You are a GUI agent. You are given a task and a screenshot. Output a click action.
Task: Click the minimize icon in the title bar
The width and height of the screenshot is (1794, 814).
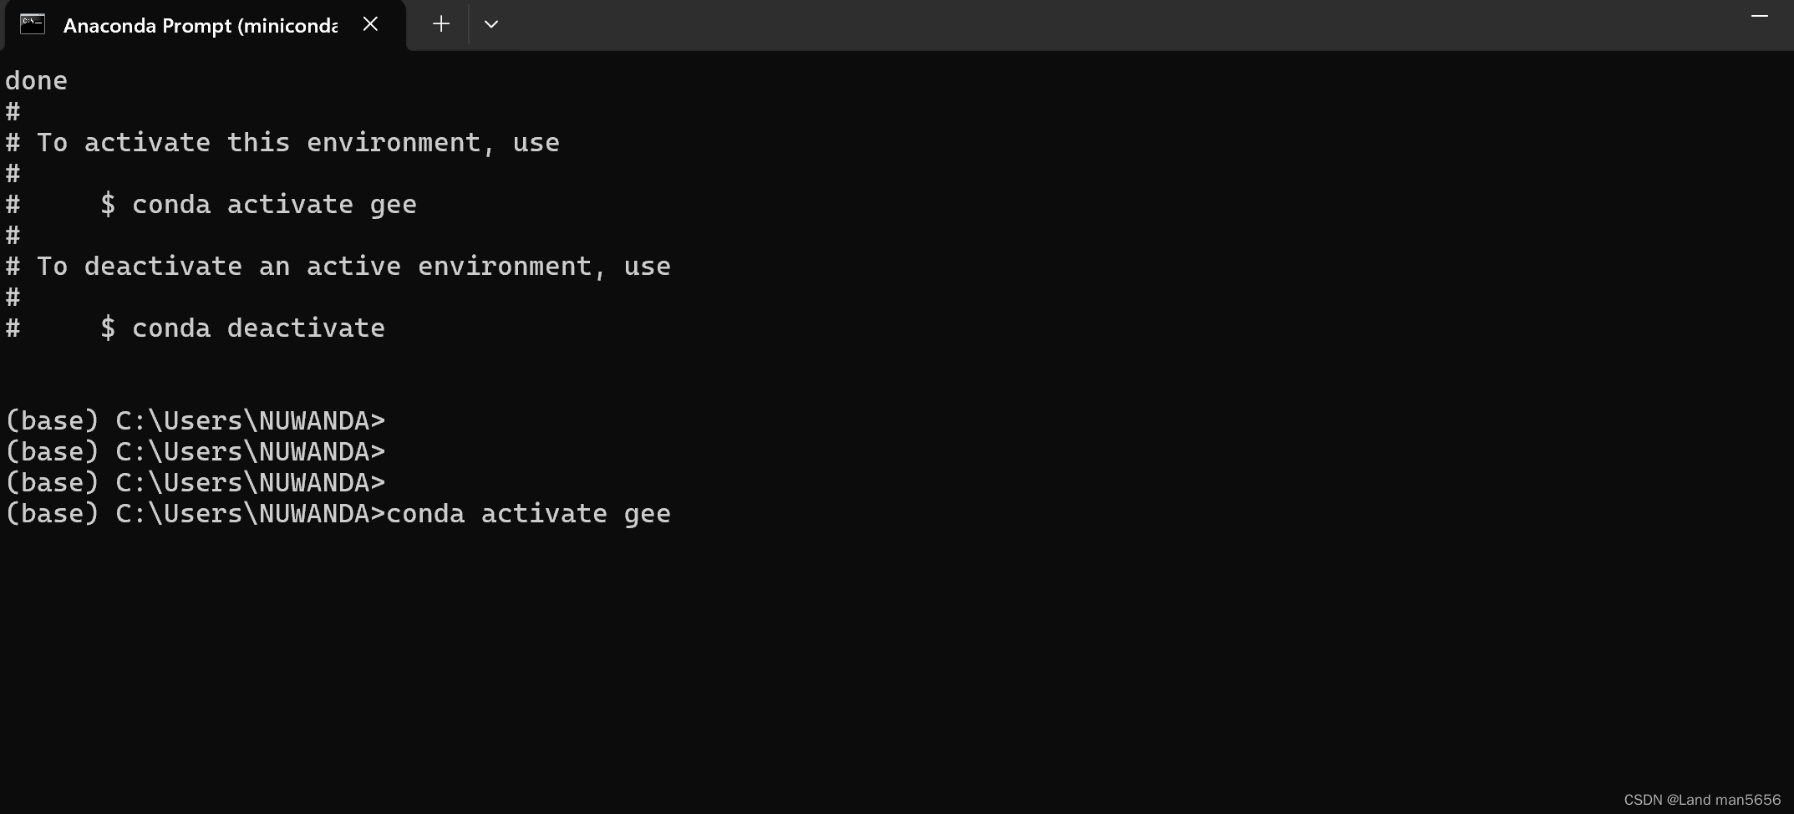(1760, 17)
